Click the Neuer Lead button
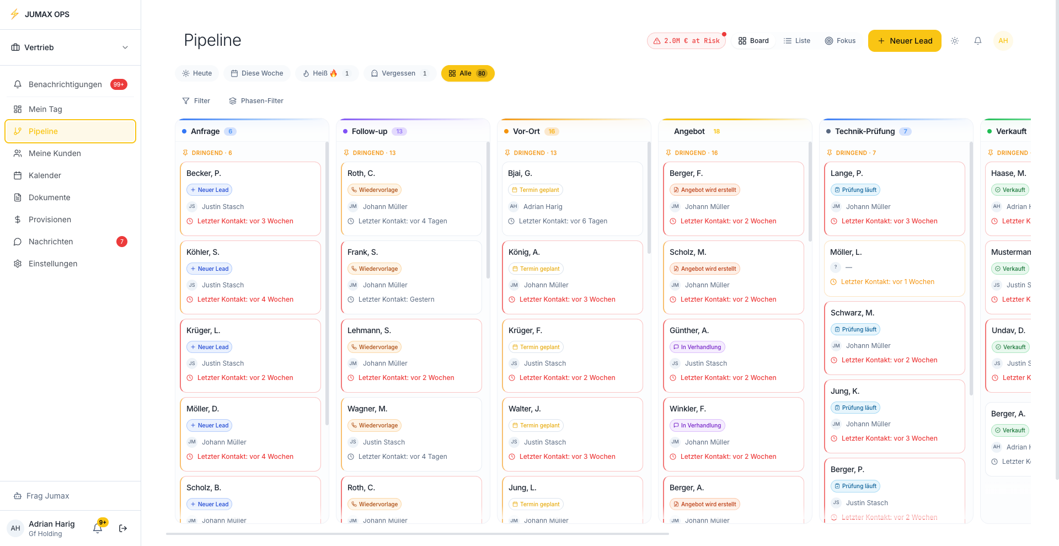This screenshot has height=546, width=1059. point(905,41)
